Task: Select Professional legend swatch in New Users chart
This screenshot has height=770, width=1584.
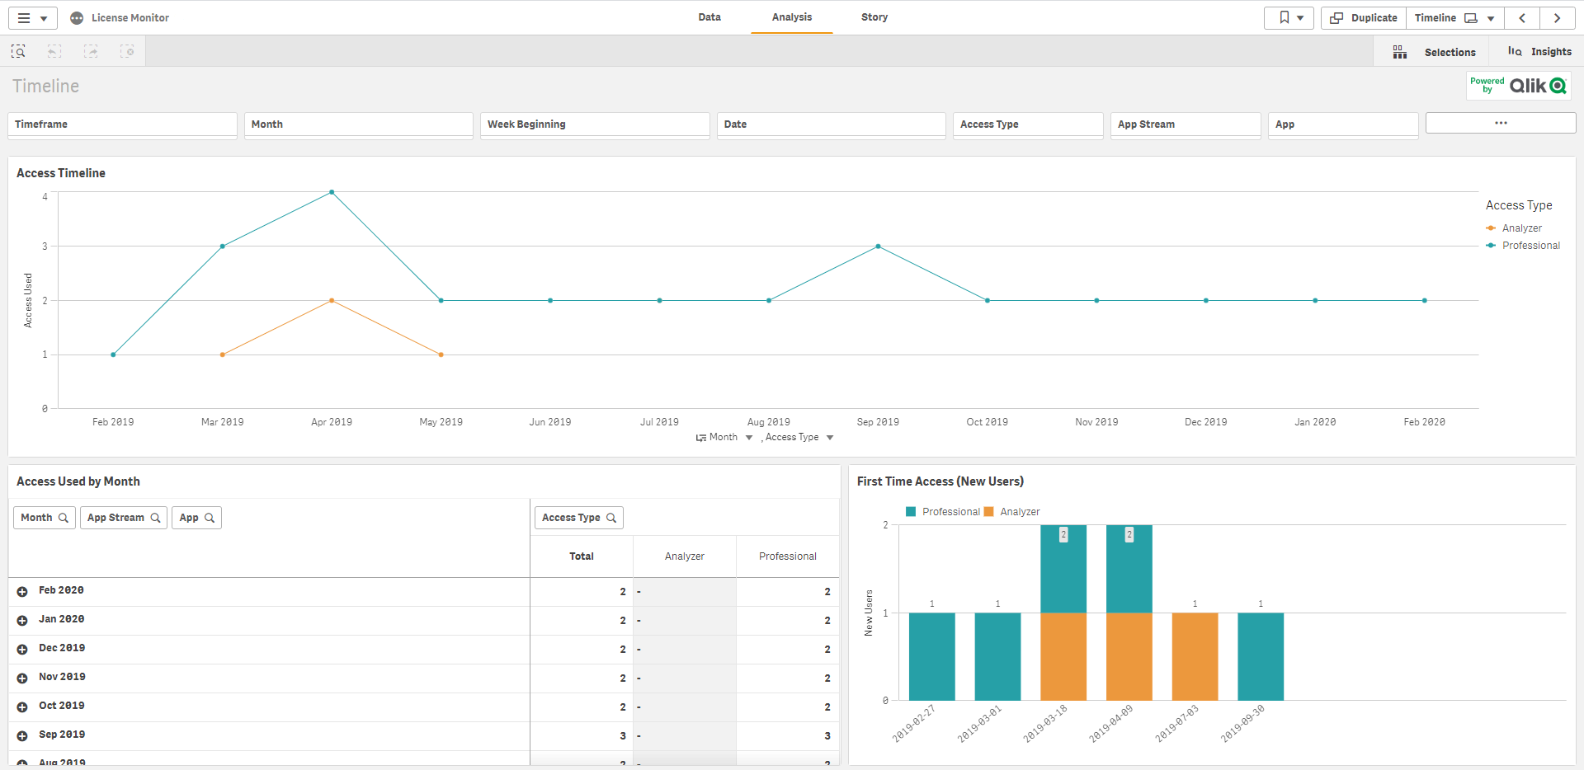Action: tap(911, 512)
